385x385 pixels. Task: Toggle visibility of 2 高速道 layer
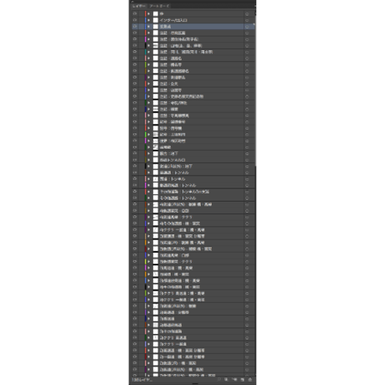click(135, 319)
